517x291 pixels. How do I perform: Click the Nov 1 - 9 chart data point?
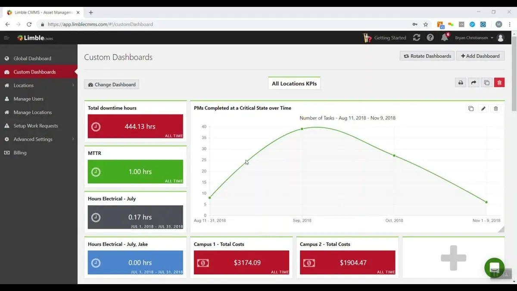(486, 202)
